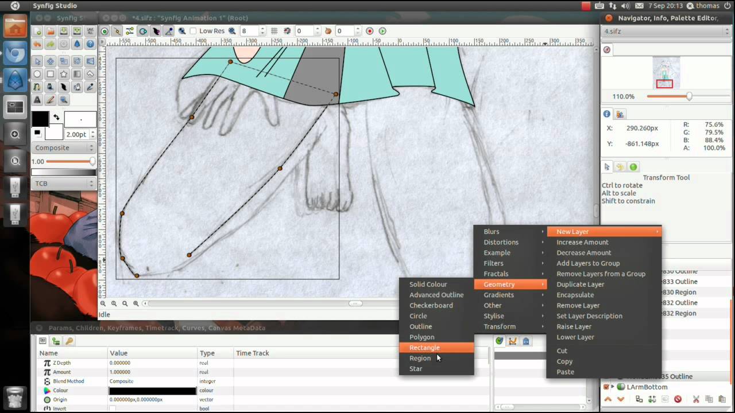Enable the Low Res checkbox
The height and width of the screenshot is (413, 735).
pyautogui.click(x=193, y=30)
